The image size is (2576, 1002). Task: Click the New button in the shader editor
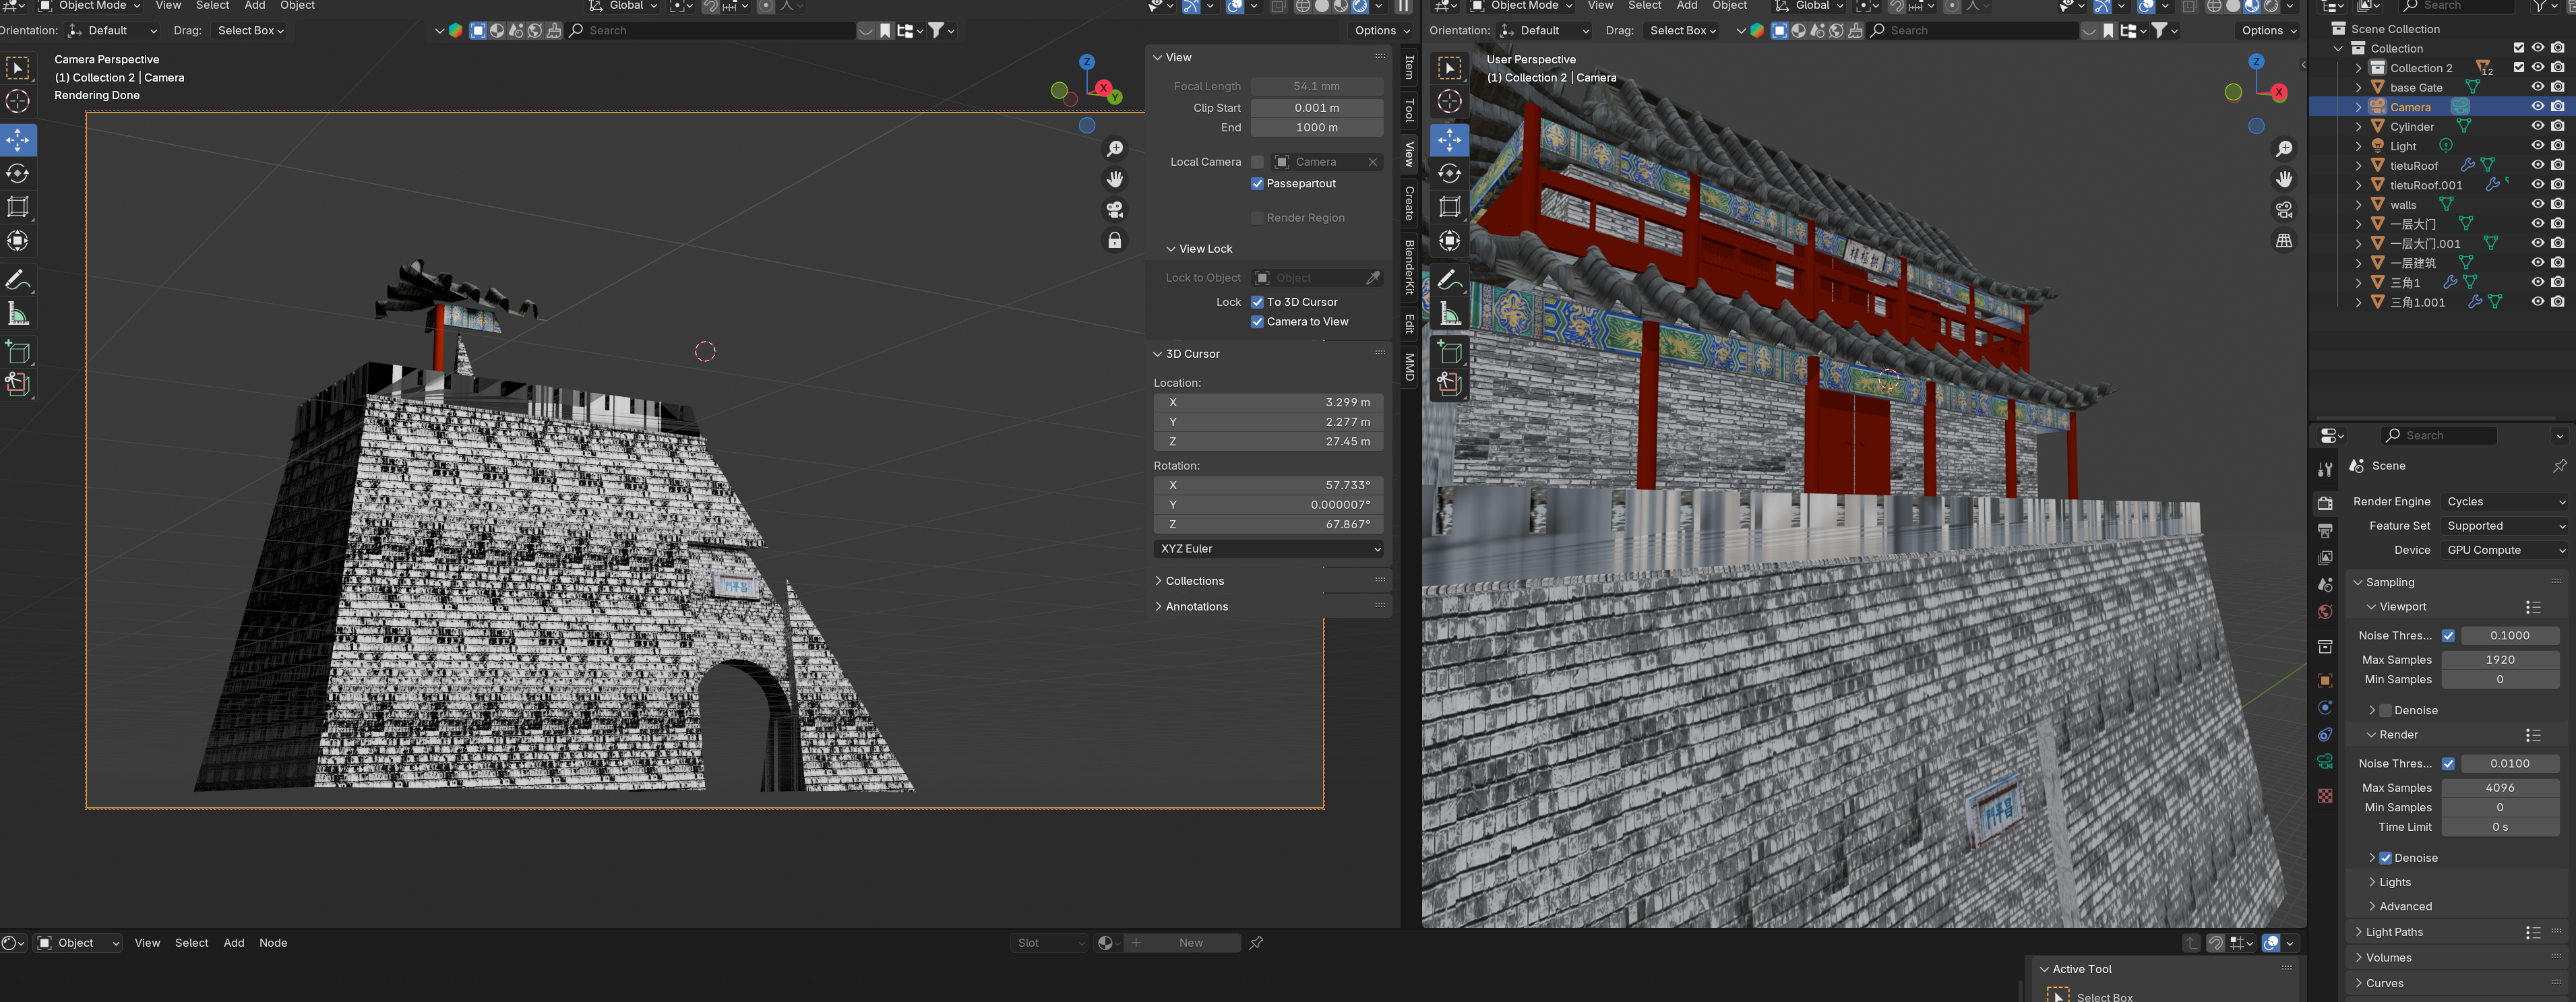point(1191,942)
